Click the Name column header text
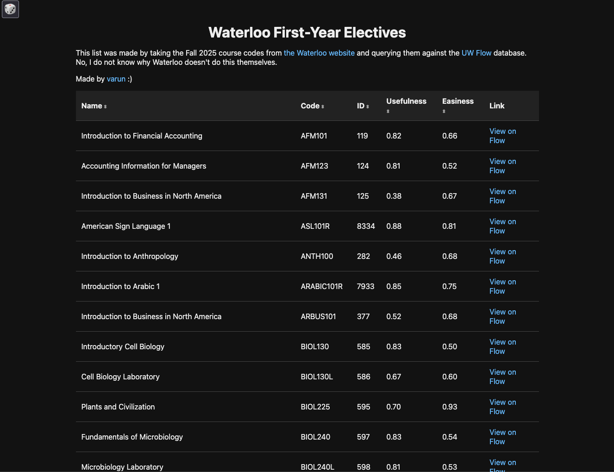 [x=92, y=106]
